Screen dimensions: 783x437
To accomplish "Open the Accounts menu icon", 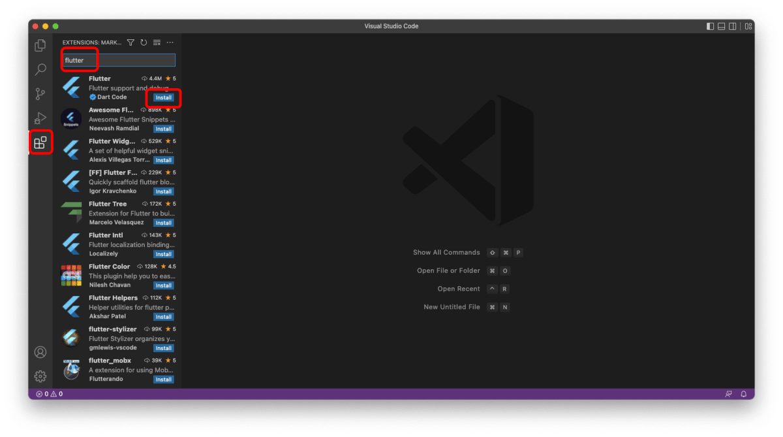I will (x=40, y=352).
